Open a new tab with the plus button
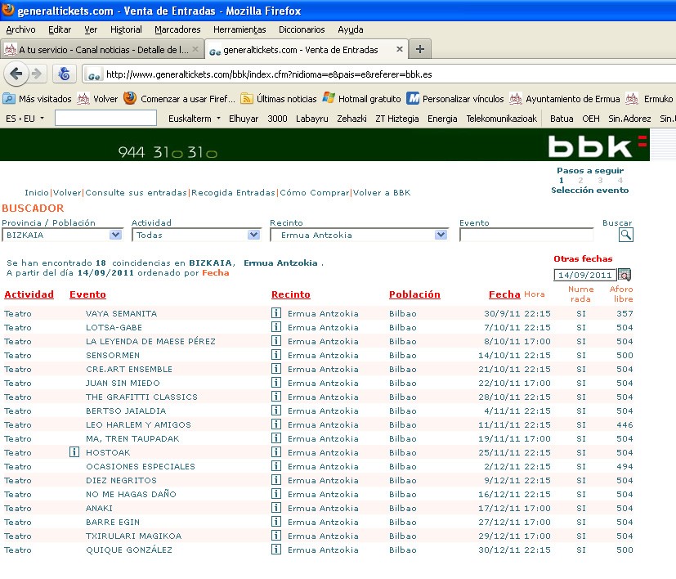This screenshot has width=676, height=579. 420,49
